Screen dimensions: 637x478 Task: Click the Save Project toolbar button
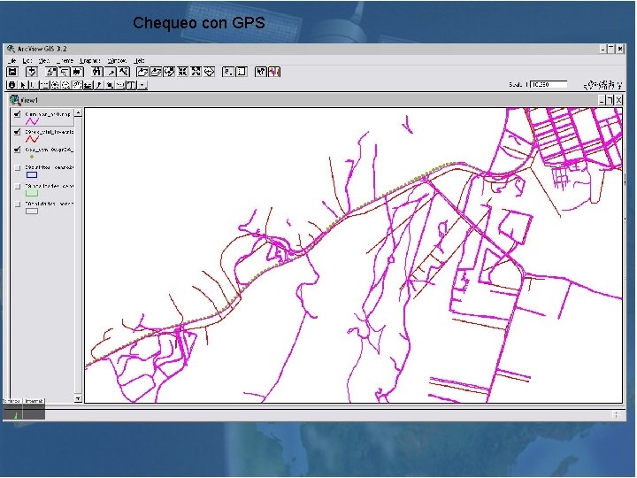point(12,72)
